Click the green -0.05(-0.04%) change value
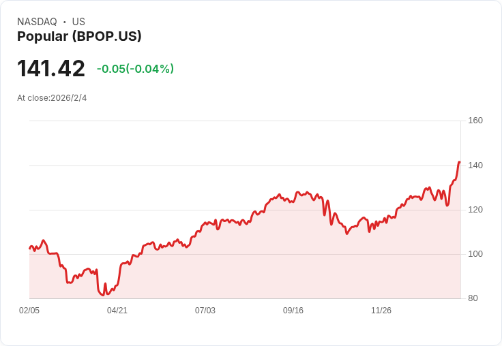Screen dimensions: 502x346 (x=135, y=69)
